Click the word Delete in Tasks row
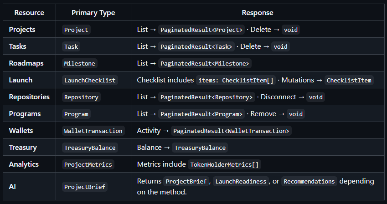 point(251,46)
